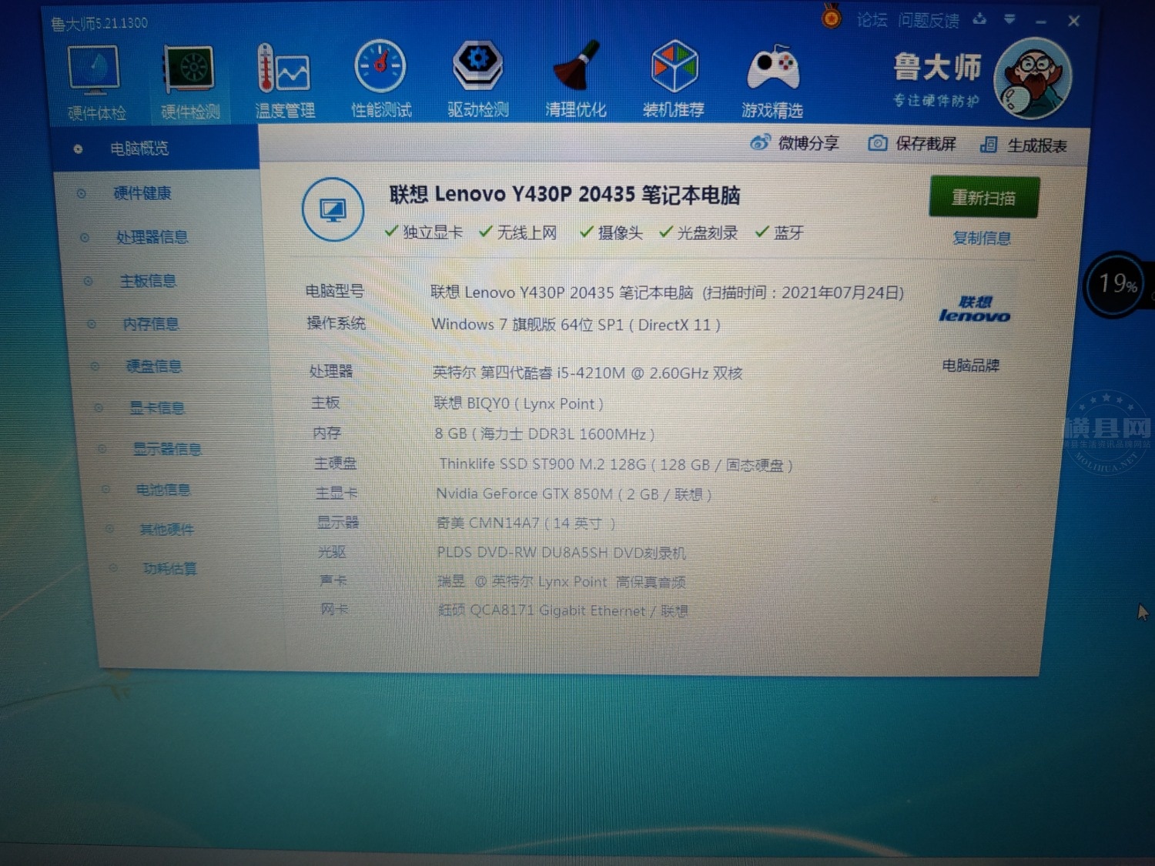1155x866 pixels.
Task: Click the medal icon in title bar
Action: click(x=832, y=16)
